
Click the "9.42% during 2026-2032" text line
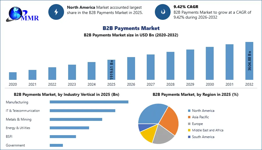(195, 17)
